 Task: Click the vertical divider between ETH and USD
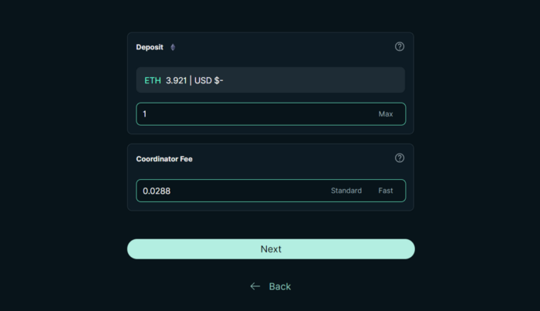(x=191, y=80)
